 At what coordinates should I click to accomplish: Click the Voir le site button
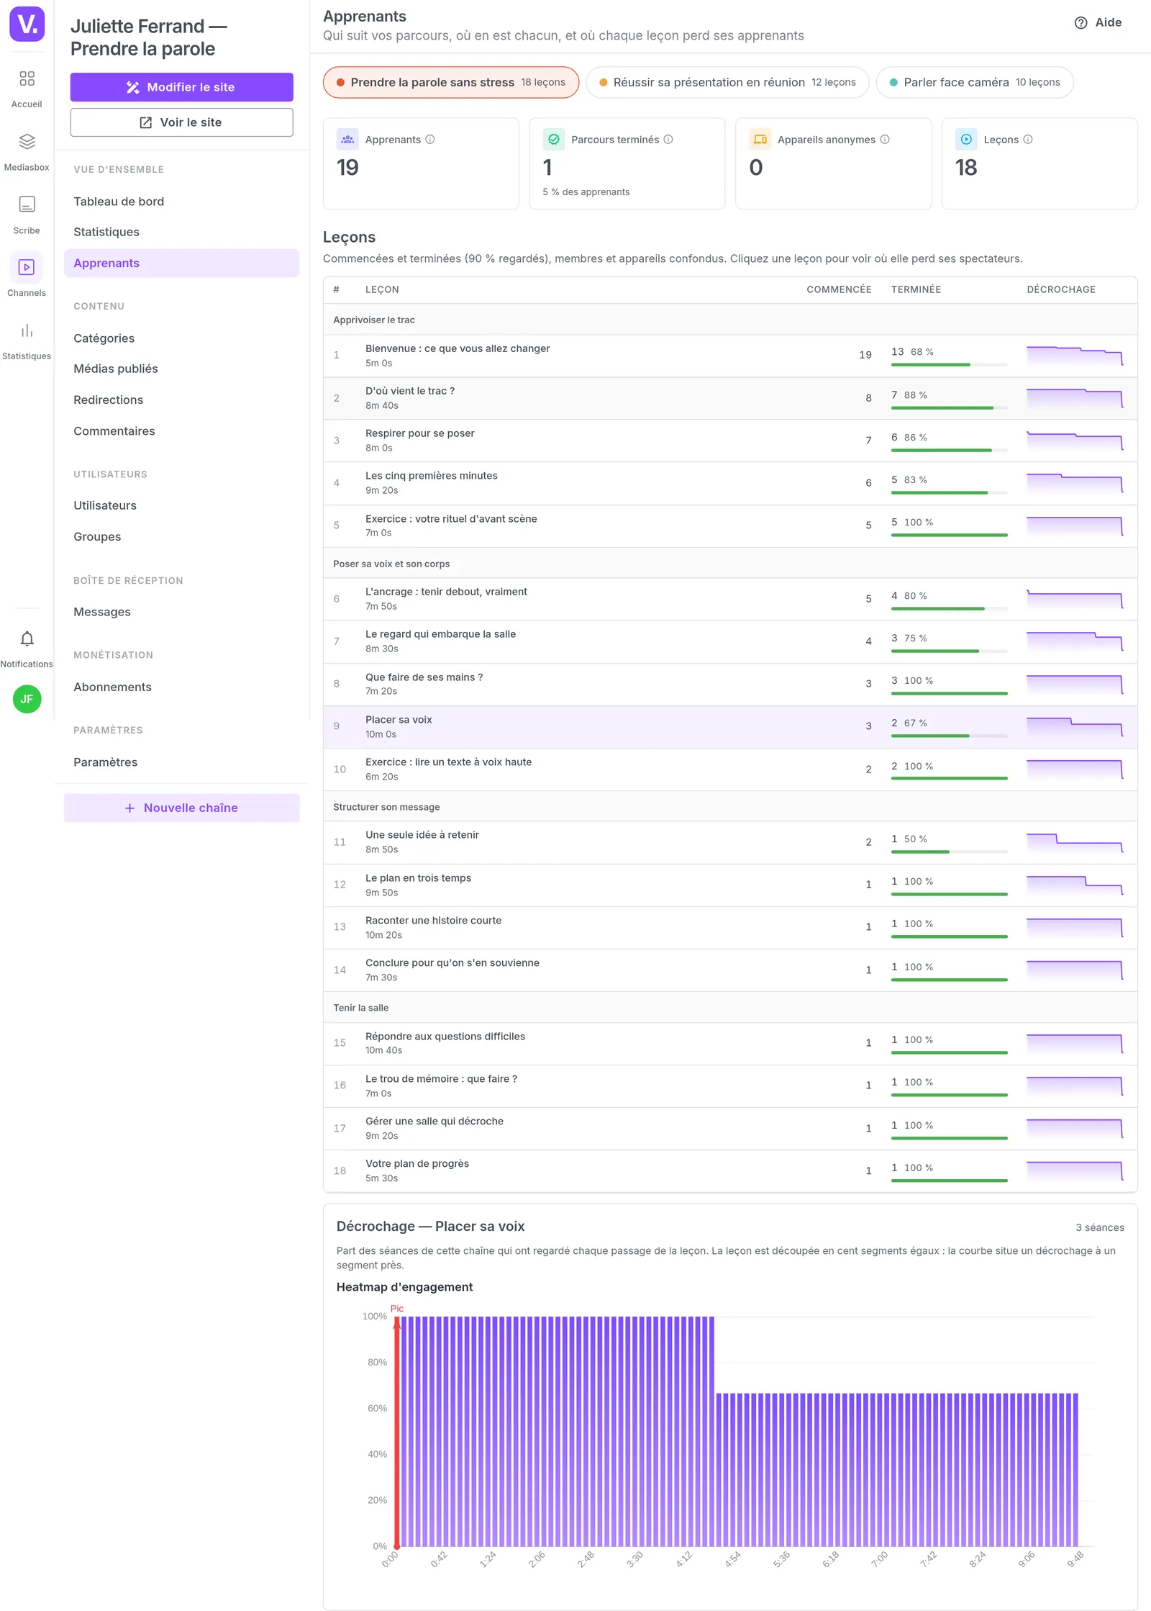pos(182,122)
